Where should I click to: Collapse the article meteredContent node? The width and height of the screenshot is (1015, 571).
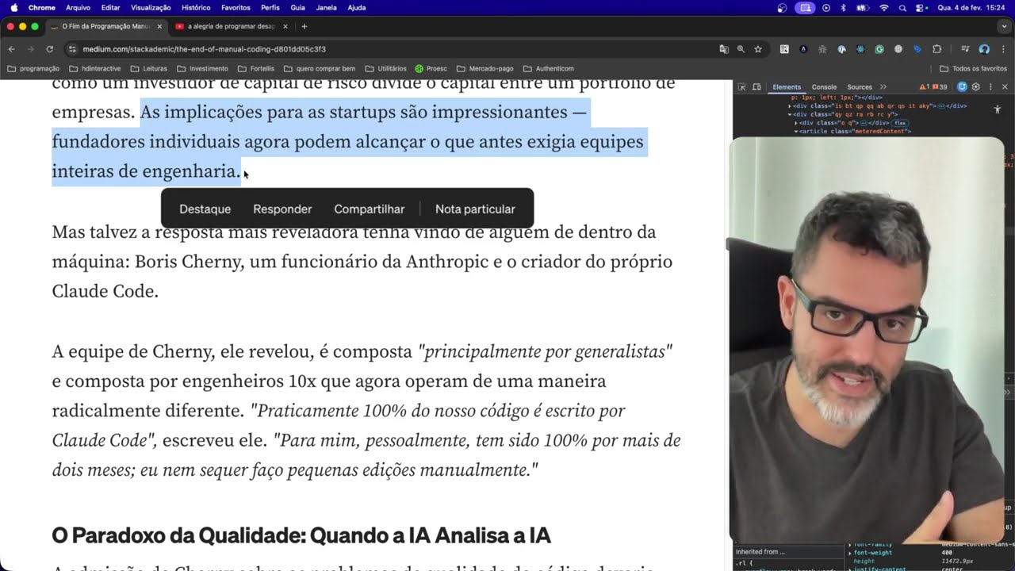coord(796,132)
